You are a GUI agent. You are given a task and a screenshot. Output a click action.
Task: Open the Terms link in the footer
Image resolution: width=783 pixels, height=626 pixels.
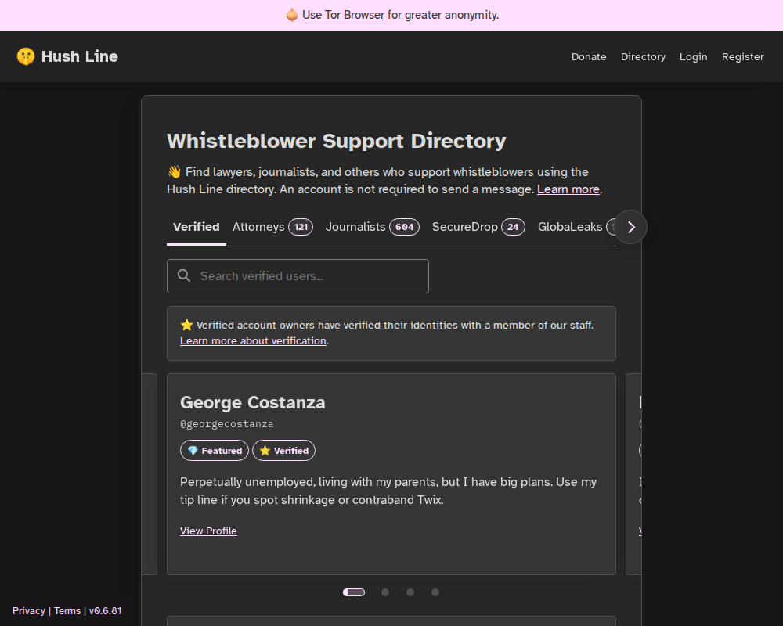click(x=67, y=611)
